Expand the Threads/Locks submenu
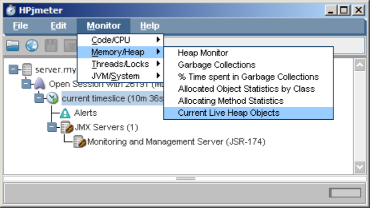The width and height of the screenshot is (370, 208). 120,64
